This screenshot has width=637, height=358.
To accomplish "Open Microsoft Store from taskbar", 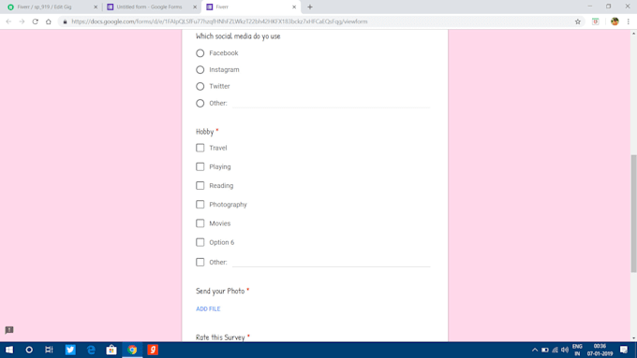I will tap(111, 350).
